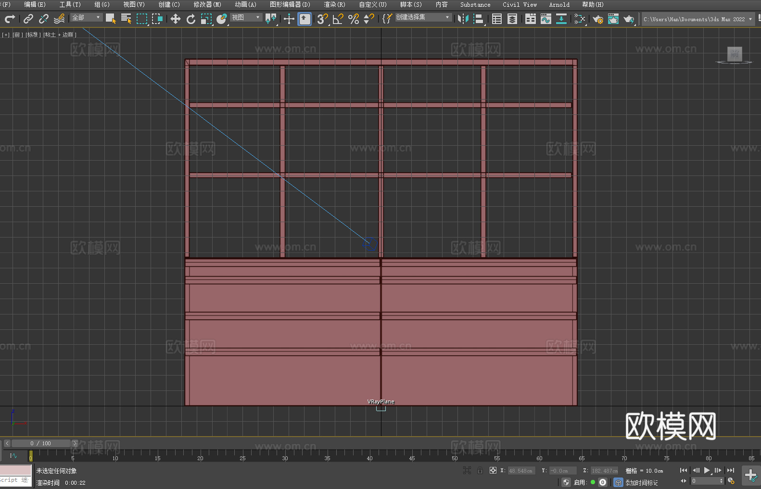Go to next frame in time slider
The height and width of the screenshot is (489, 761).
click(x=75, y=443)
